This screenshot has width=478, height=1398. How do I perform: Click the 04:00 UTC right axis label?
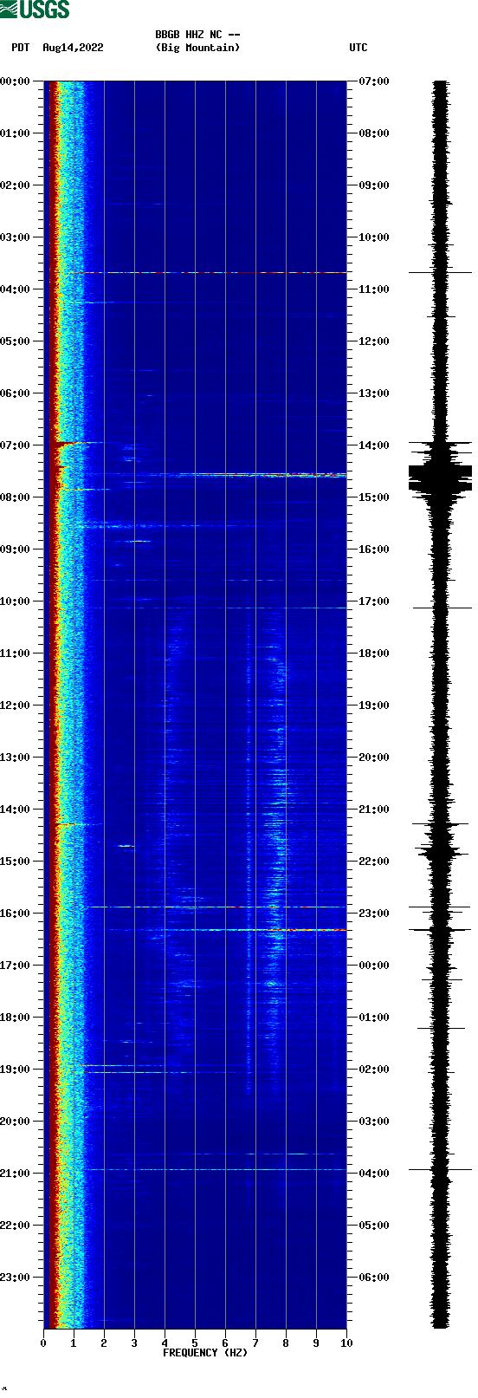click(374, 1174)
